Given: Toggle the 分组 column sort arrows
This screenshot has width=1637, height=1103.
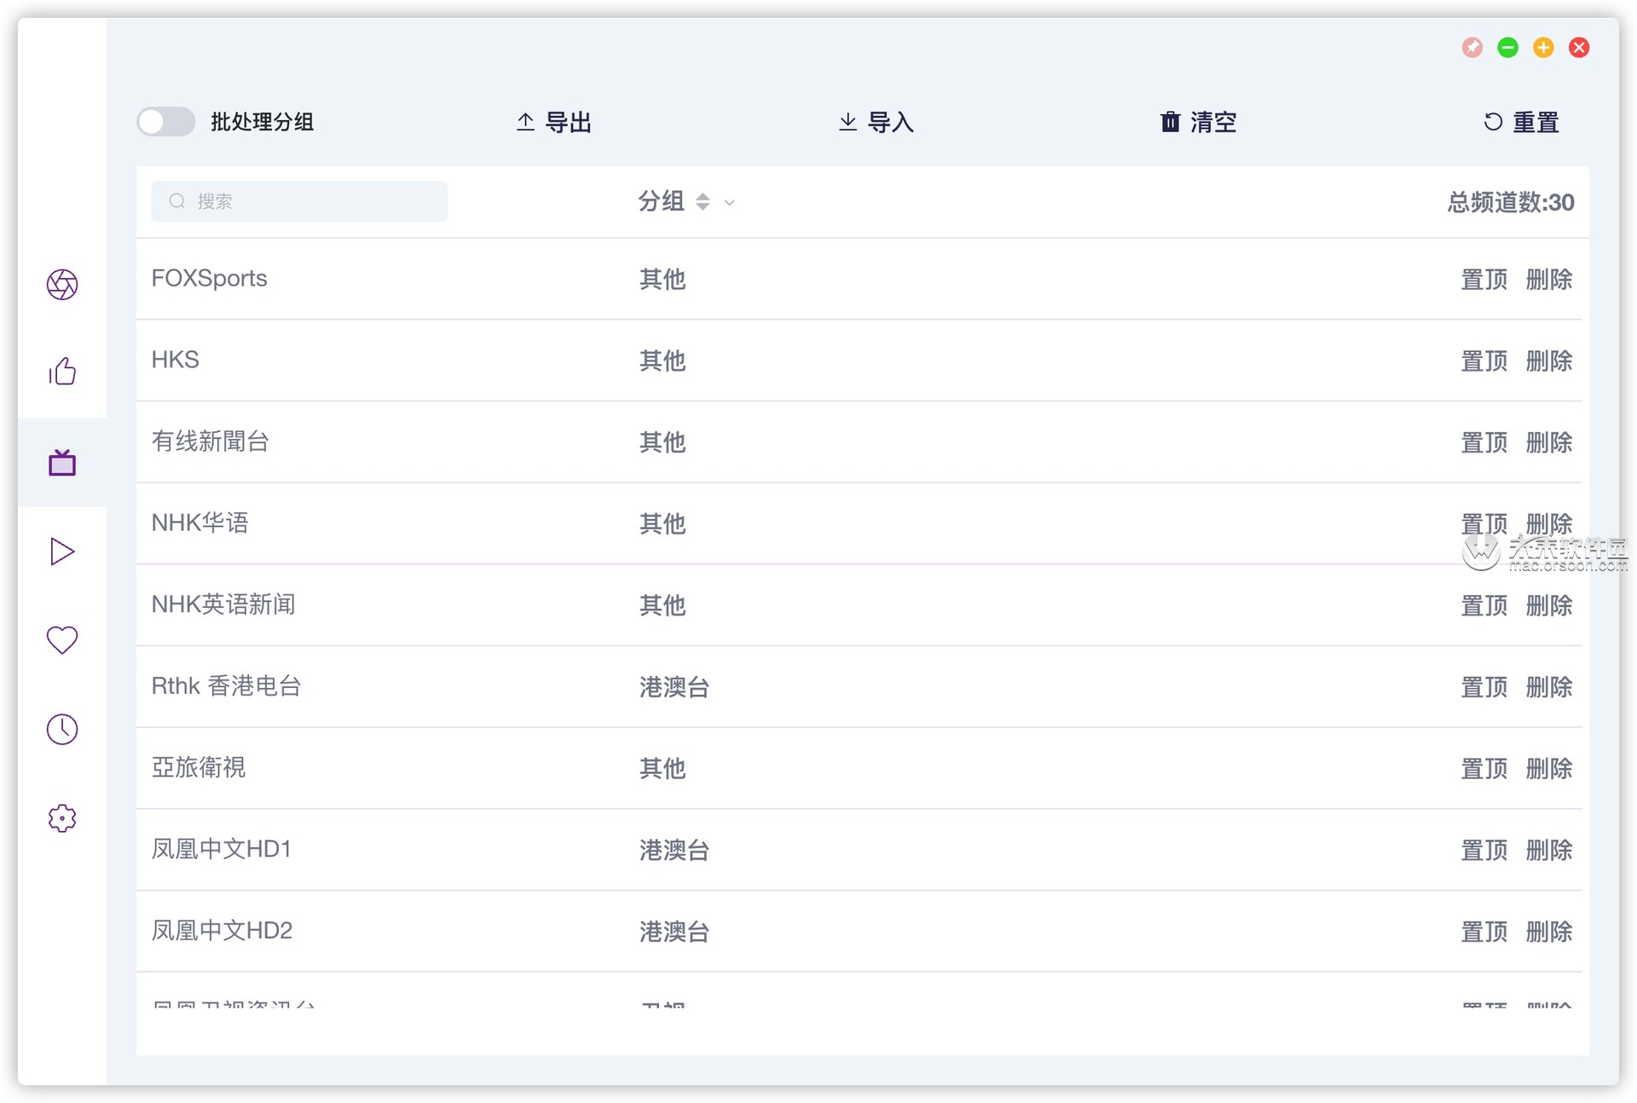Looking at the screenshot, I should point(702,202).
